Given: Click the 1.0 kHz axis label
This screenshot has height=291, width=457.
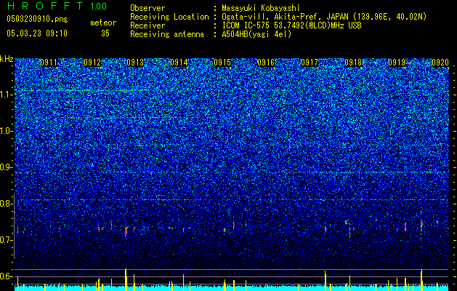Looking at the screenshot, I should pos(7,131).
